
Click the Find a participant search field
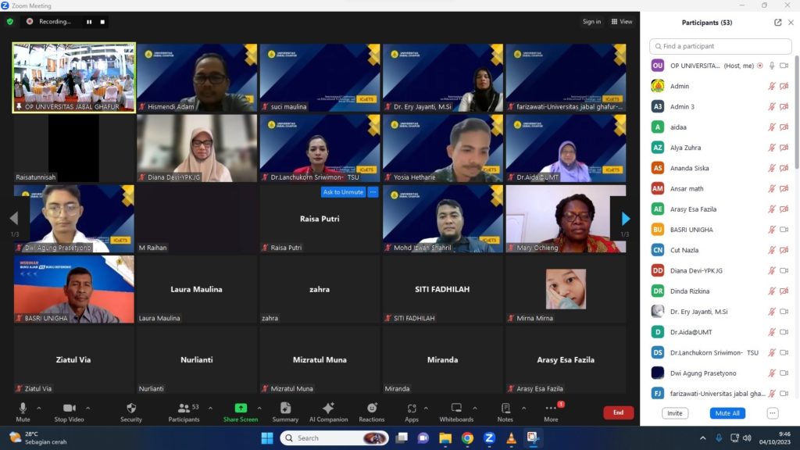(x=720, y=46)
